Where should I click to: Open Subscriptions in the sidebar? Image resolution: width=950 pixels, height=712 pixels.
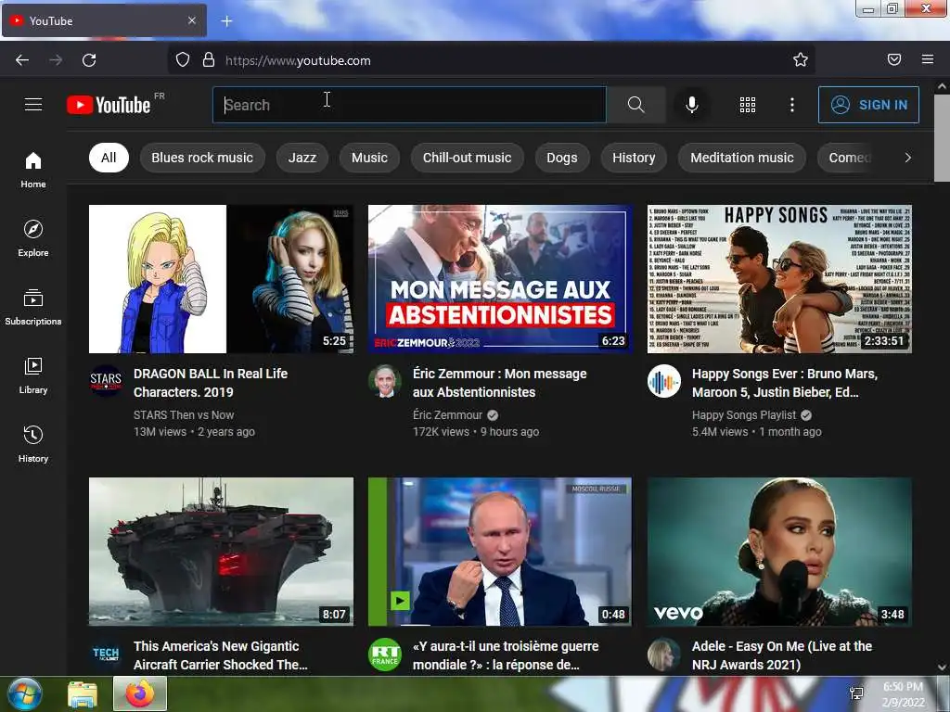33,308
